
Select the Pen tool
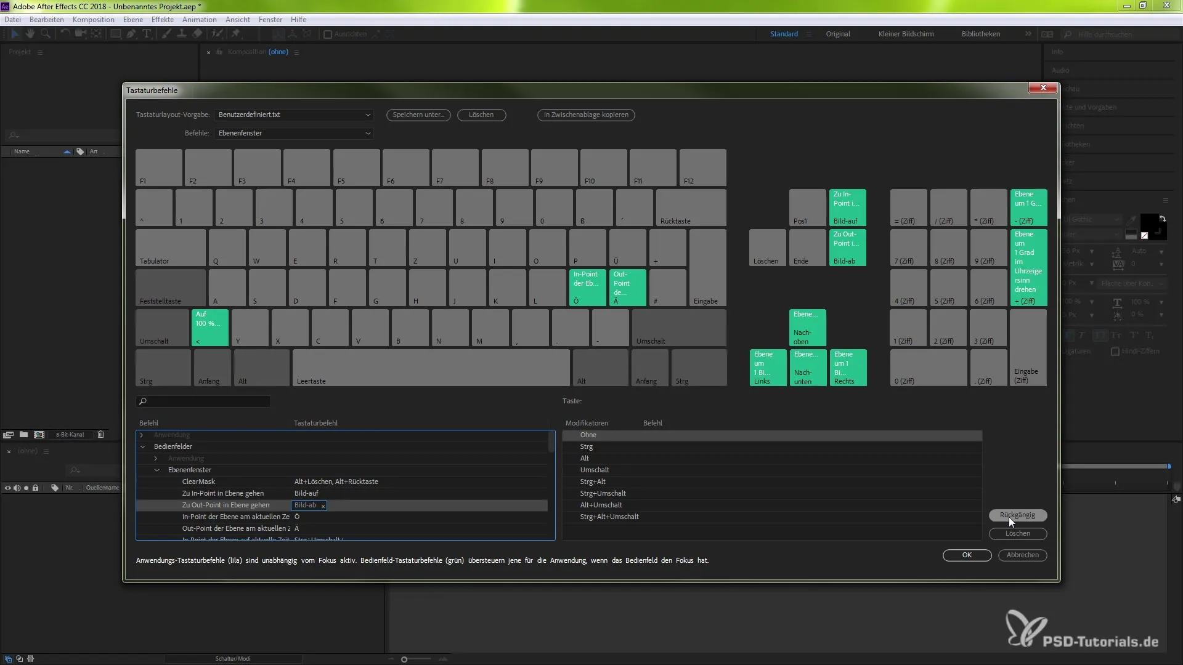131,34
